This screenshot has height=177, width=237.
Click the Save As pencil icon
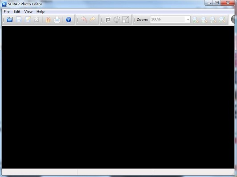(x=28, y=20)
